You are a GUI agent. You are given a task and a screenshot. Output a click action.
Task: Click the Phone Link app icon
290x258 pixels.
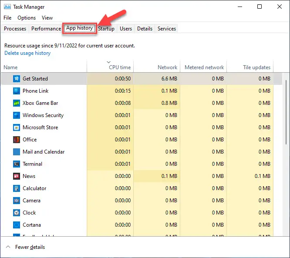(16, 91)
